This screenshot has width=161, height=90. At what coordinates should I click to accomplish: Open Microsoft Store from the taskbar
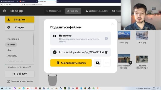40,88
